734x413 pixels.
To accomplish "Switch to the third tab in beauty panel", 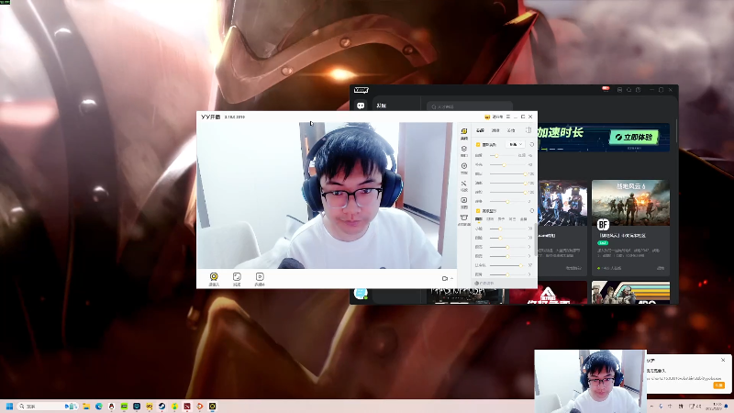I will pos(511,130).
